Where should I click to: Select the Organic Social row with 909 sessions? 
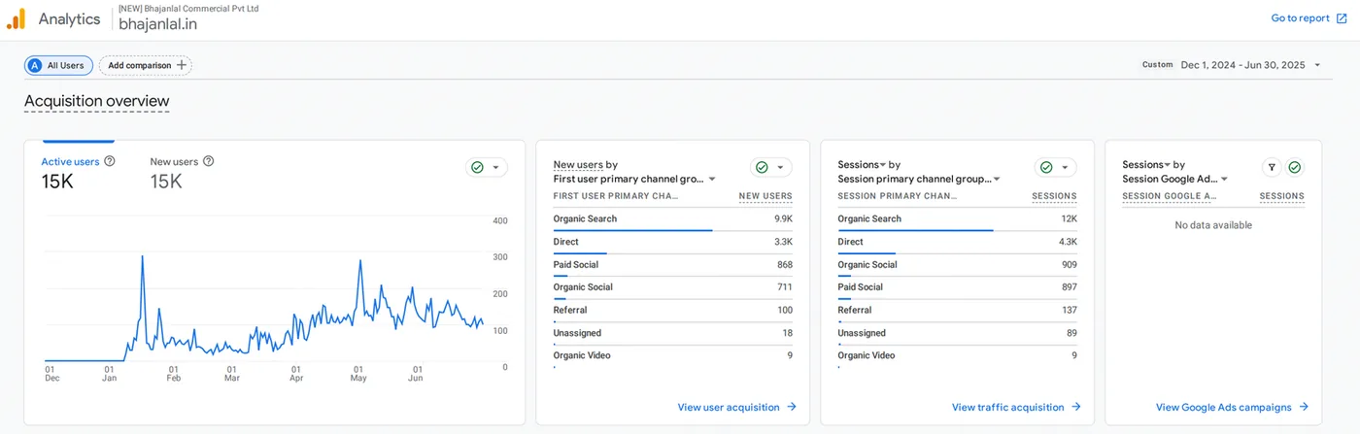(958, 265)
